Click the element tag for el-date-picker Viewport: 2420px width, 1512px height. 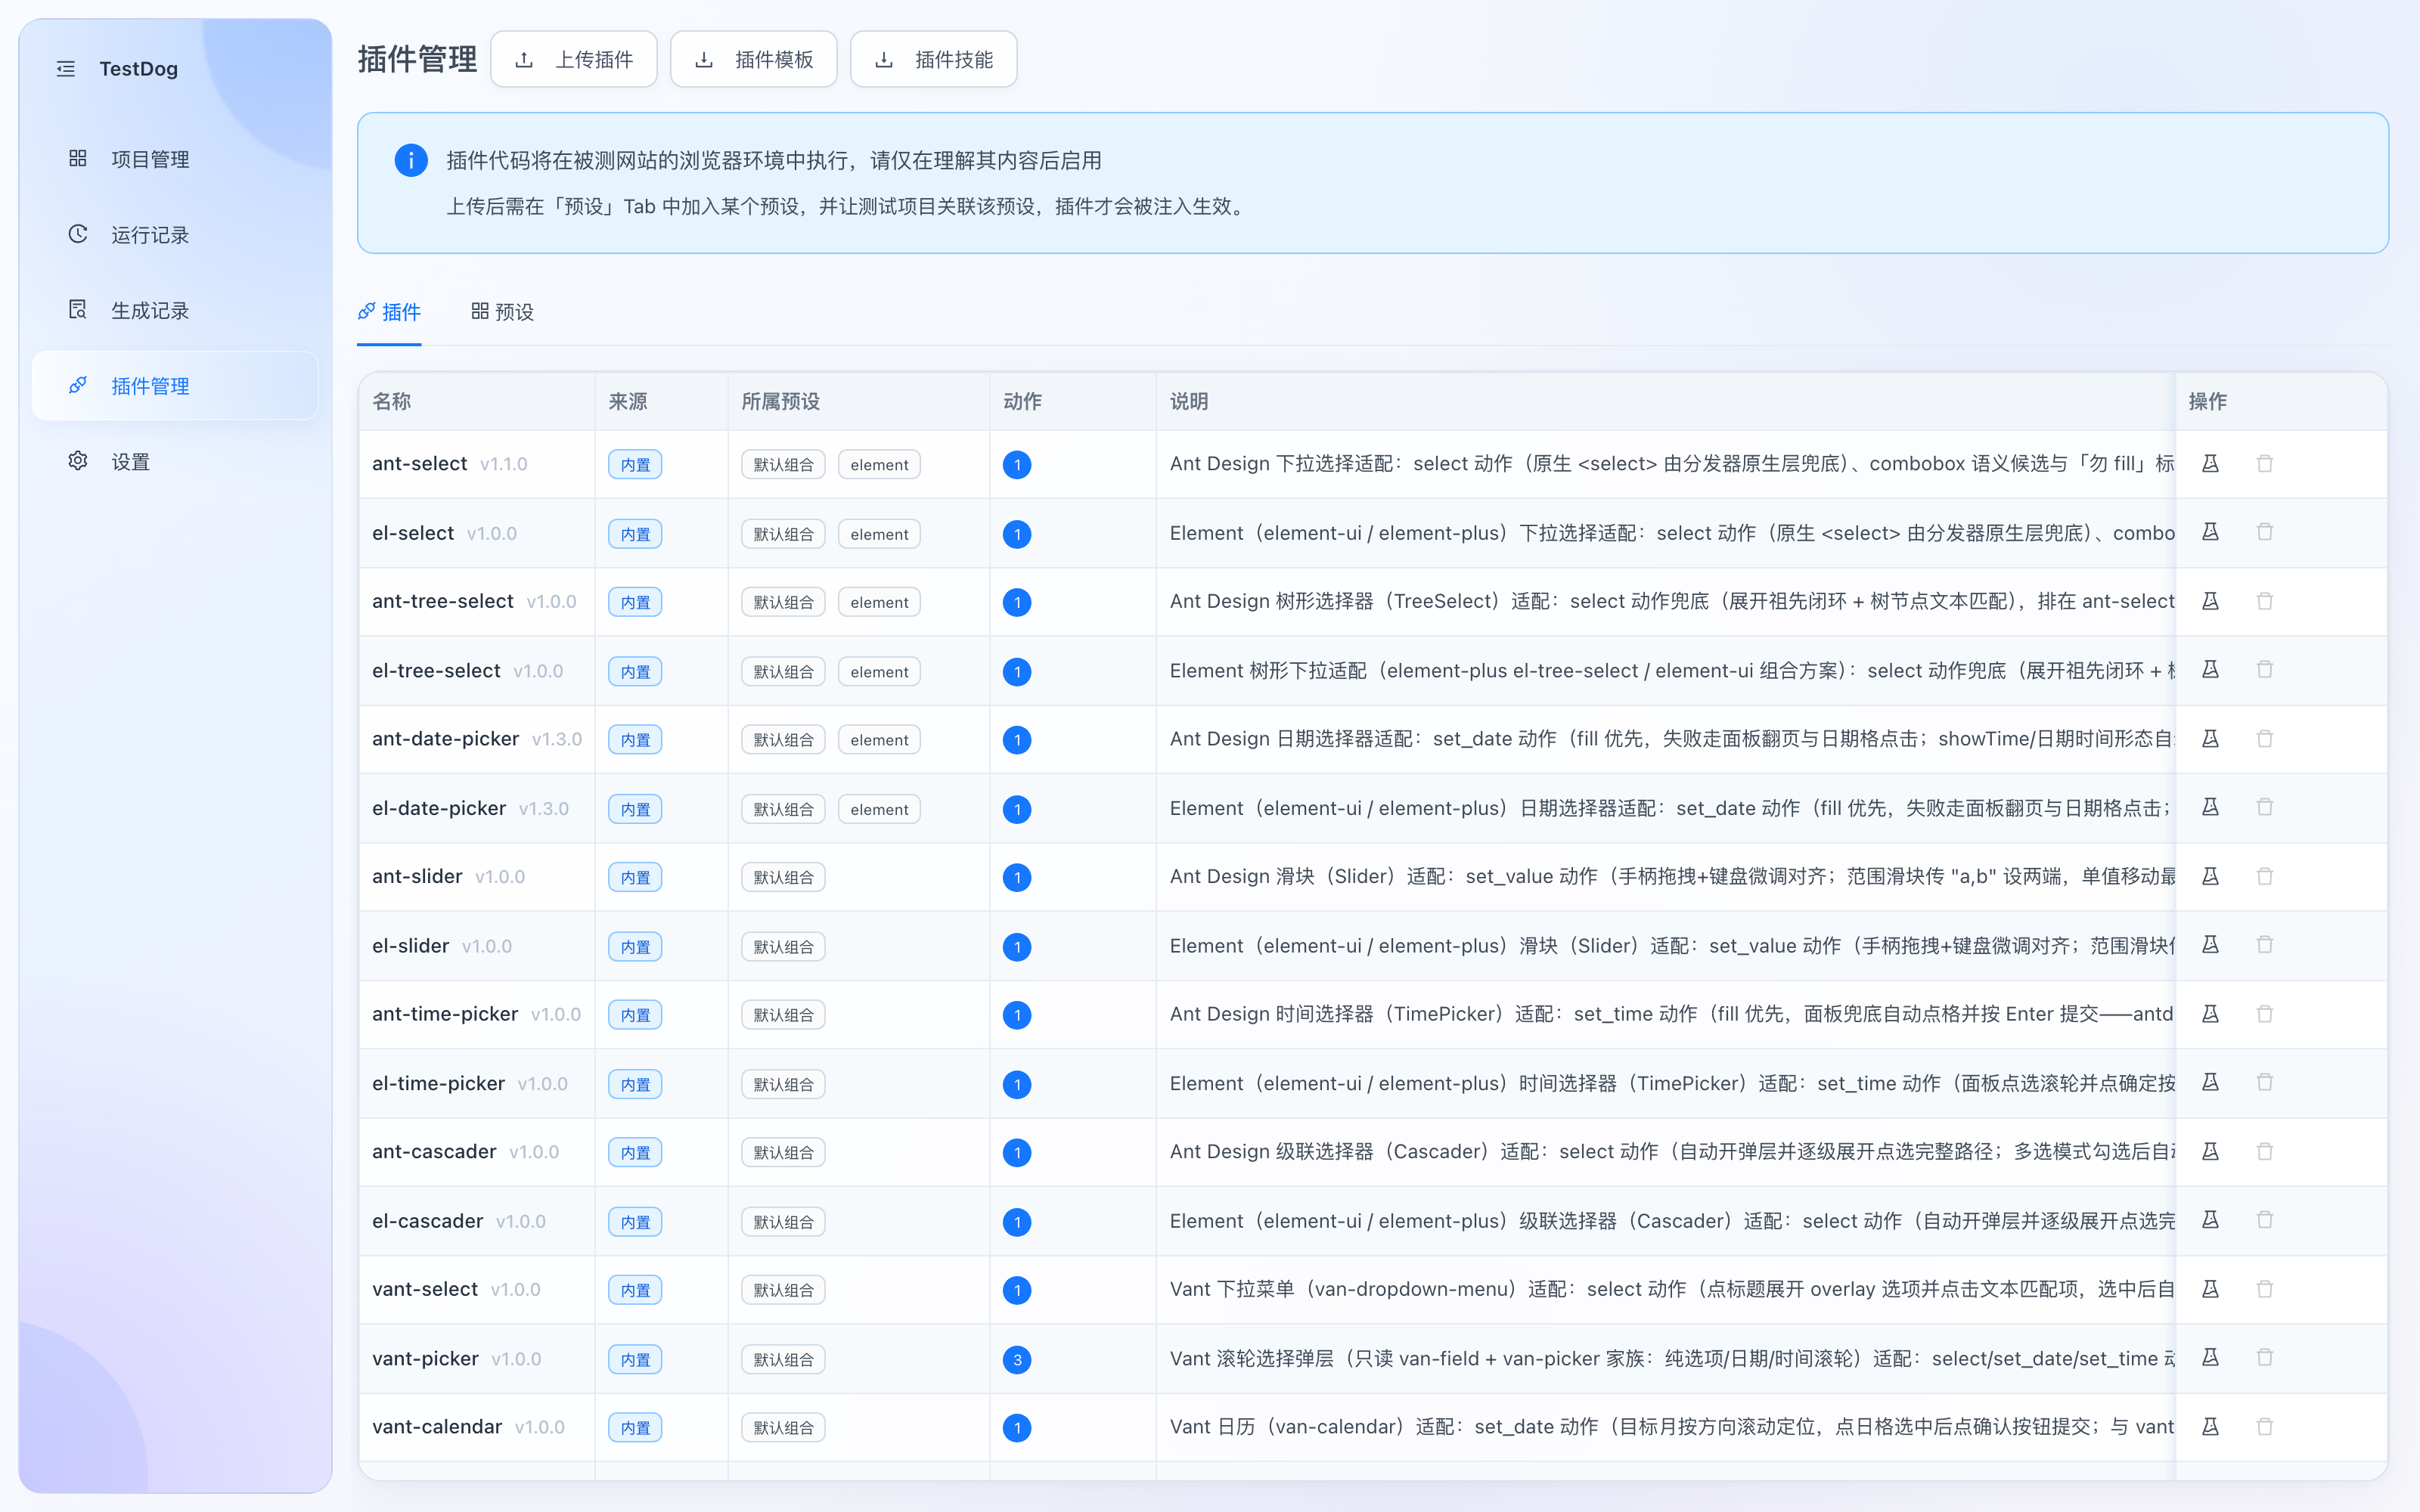(879, 809)
